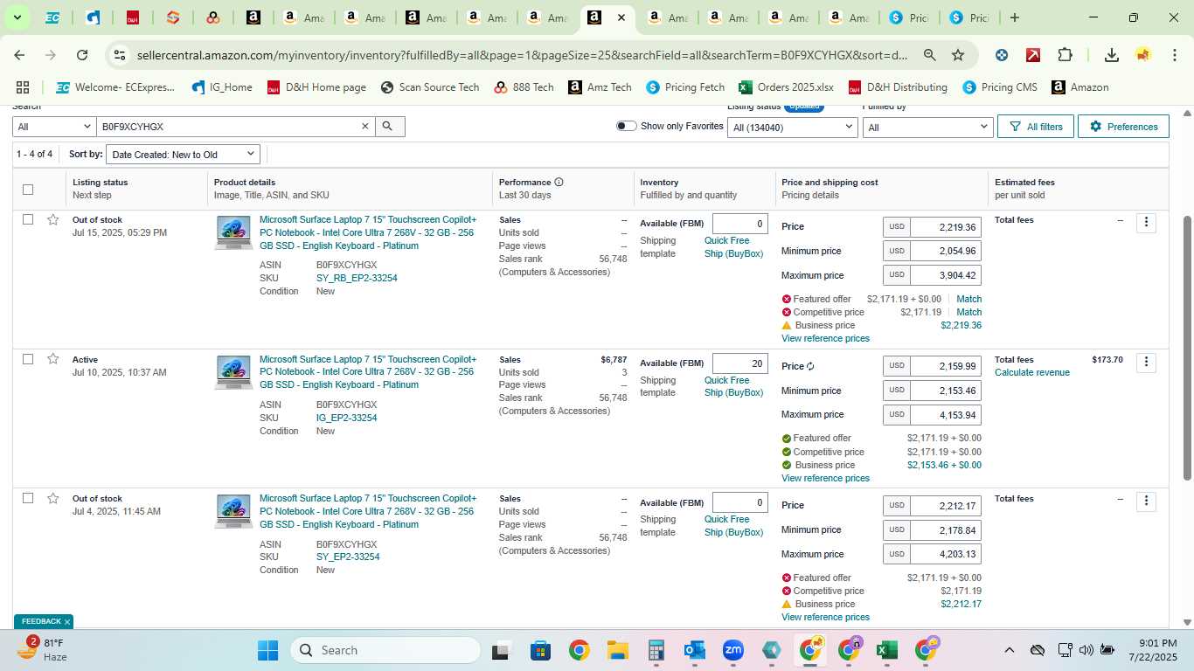Click View reference prices for Active listing
Viewport: 1194px width, 671px height.
(825, 478)
